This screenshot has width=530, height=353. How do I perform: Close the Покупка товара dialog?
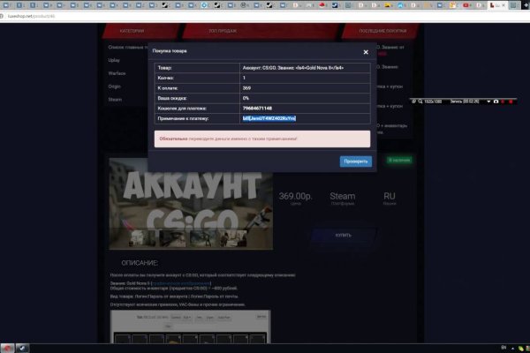click(x=366, y=52)
